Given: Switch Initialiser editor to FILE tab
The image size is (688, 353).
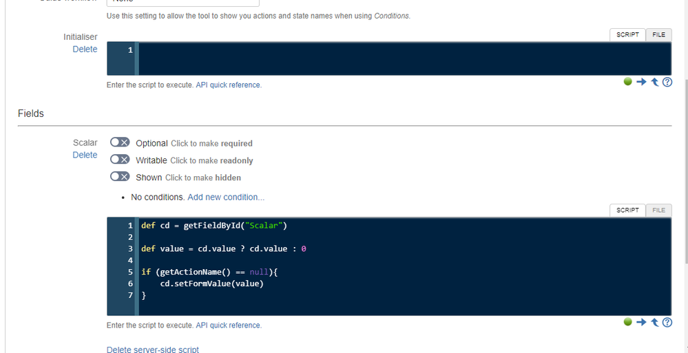Looking at the screenshot, I should point(658,35).
